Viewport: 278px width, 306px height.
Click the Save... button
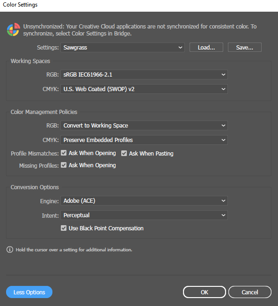tap(245, 48)
